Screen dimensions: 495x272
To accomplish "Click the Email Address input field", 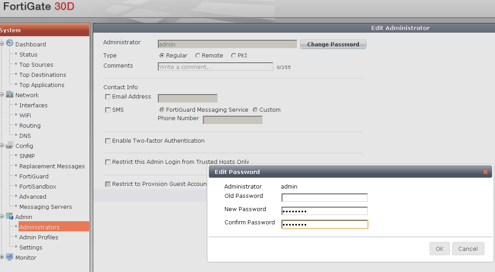I will coord(187,98).
